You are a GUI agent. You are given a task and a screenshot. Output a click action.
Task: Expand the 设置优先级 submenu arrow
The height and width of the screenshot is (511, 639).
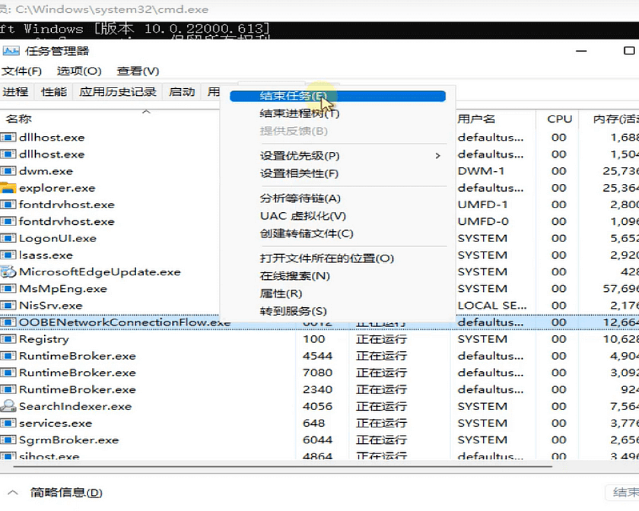pyautogui.click(x=438, y=156)
